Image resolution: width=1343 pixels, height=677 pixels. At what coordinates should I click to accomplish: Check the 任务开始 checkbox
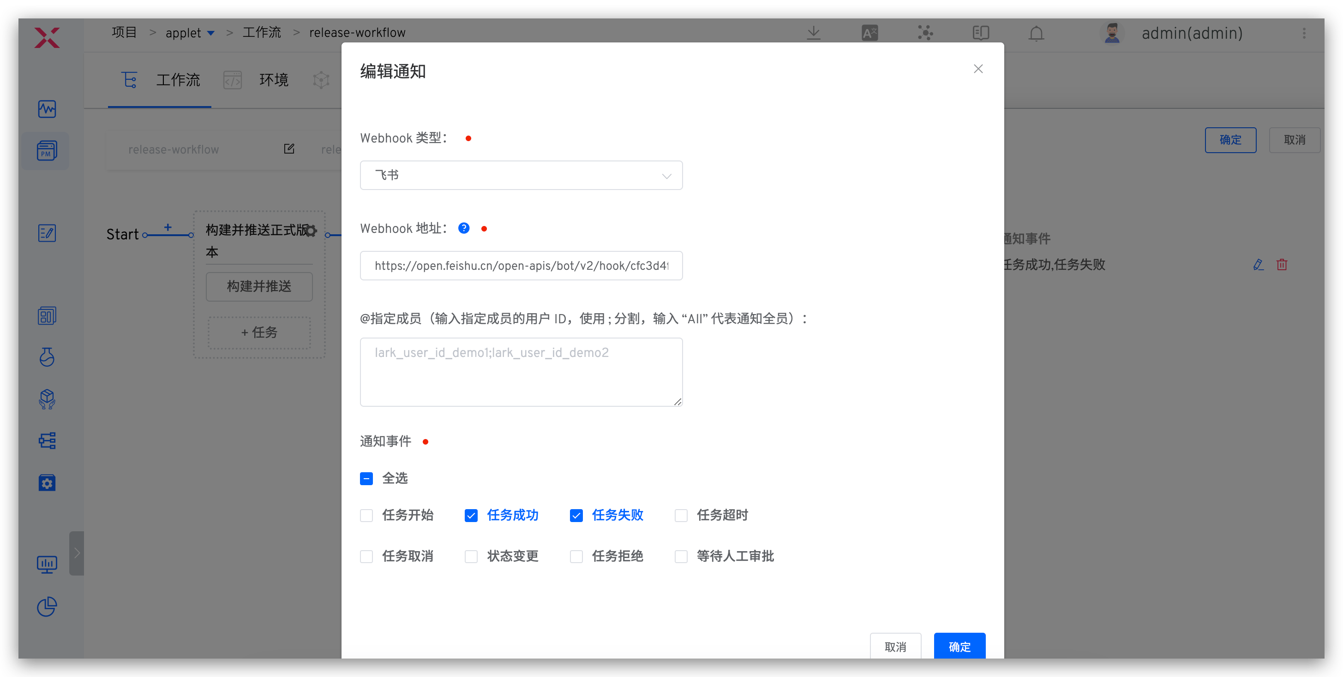click(x=366, y=516)
